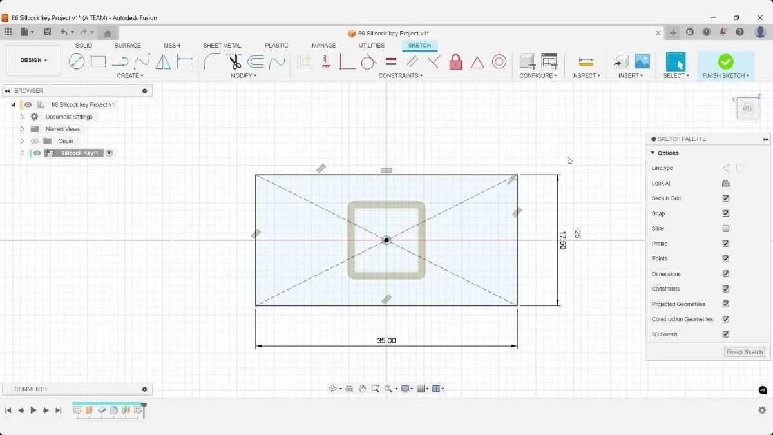
Task: Expand the Named Views tree node
Action: click(x=22, y=129)
